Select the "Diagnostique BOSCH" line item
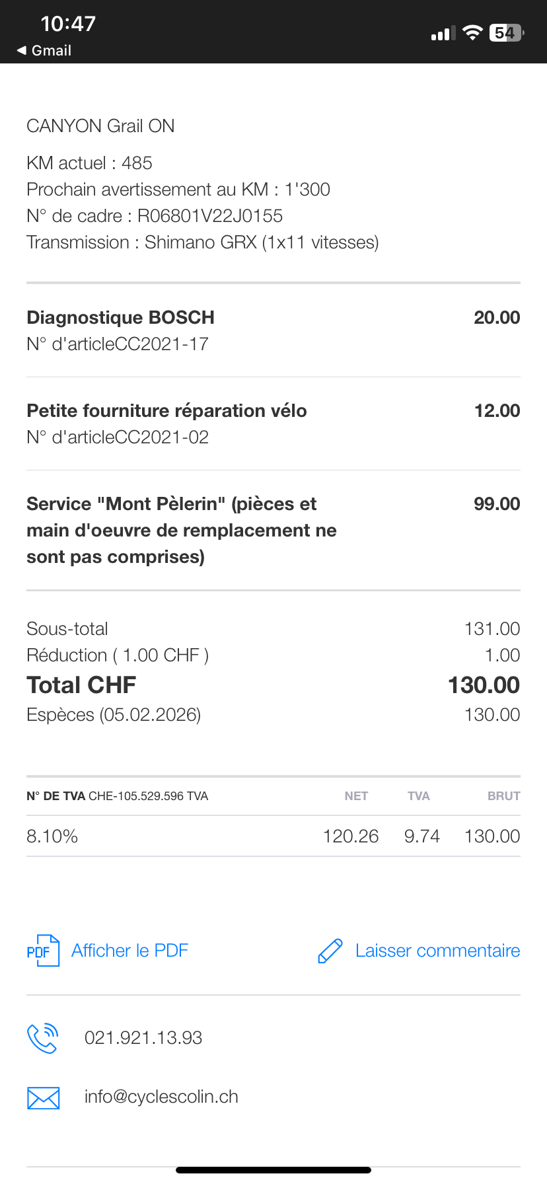The width and height of the screenshot is (547, 1184). point(121,318)
